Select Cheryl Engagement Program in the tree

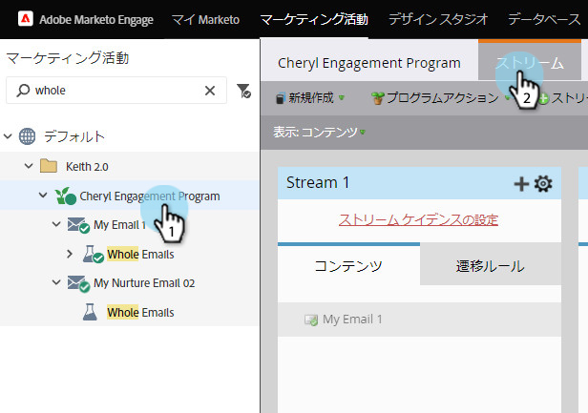click(150, 196)
